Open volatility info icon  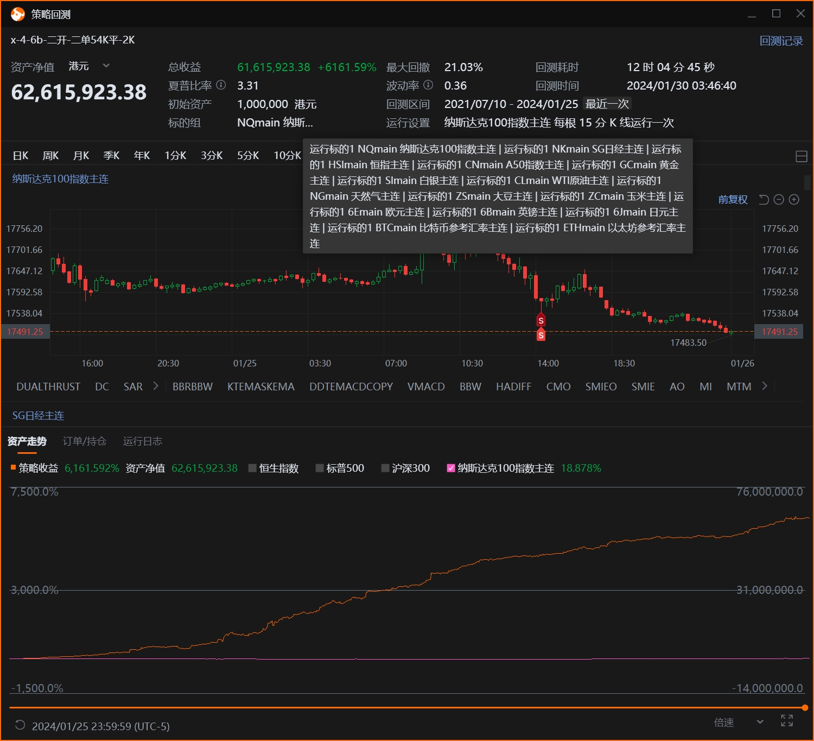[x=428, y=85]
